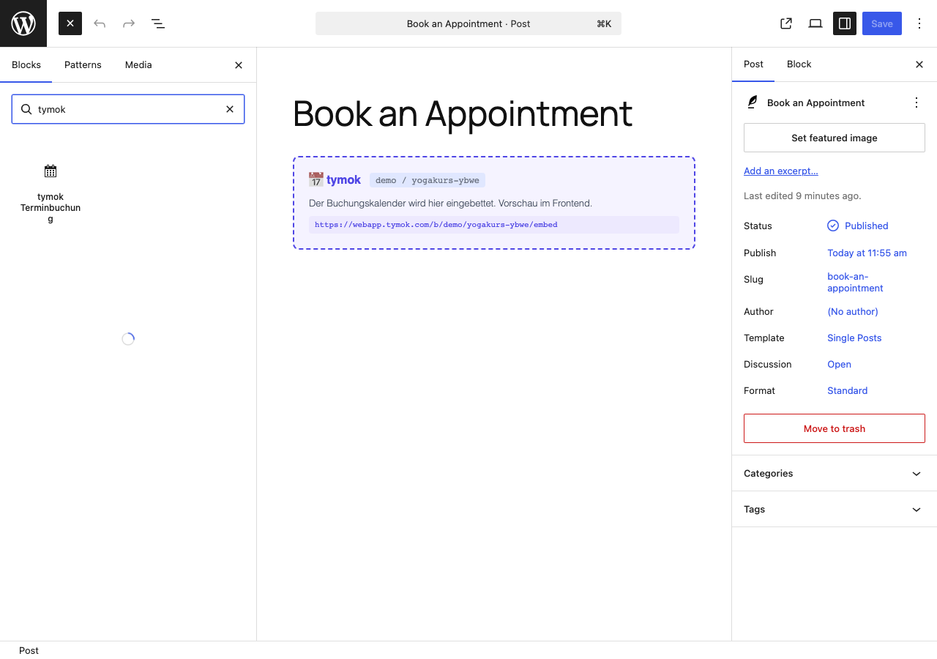Click the Save button

(882, 23)
